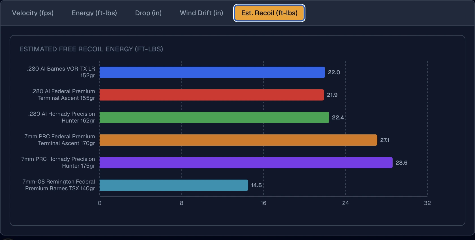Click the .280 AI Federal Premium Terminal Ascent label

point(63,95)
